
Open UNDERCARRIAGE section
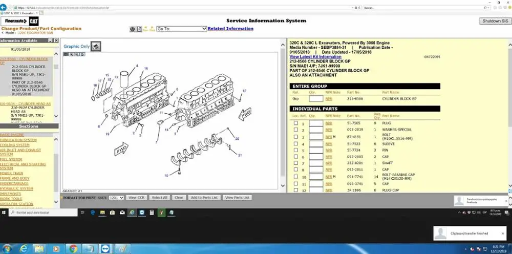(14, 183)
